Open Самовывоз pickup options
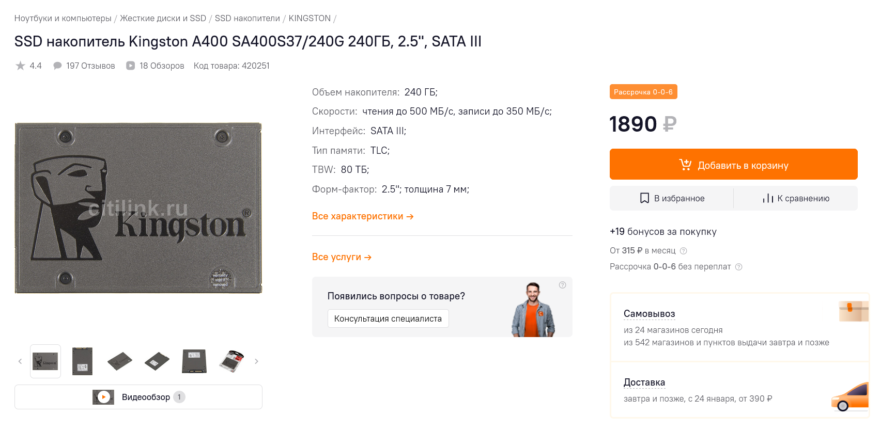The image size is (896, 431). point(649,314)
